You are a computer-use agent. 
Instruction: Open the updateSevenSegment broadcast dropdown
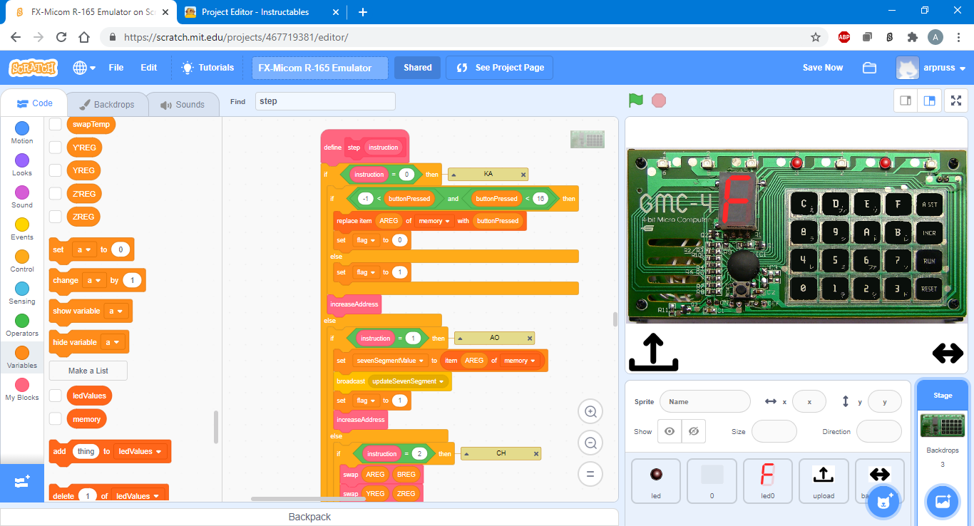[x=409, y=381]
